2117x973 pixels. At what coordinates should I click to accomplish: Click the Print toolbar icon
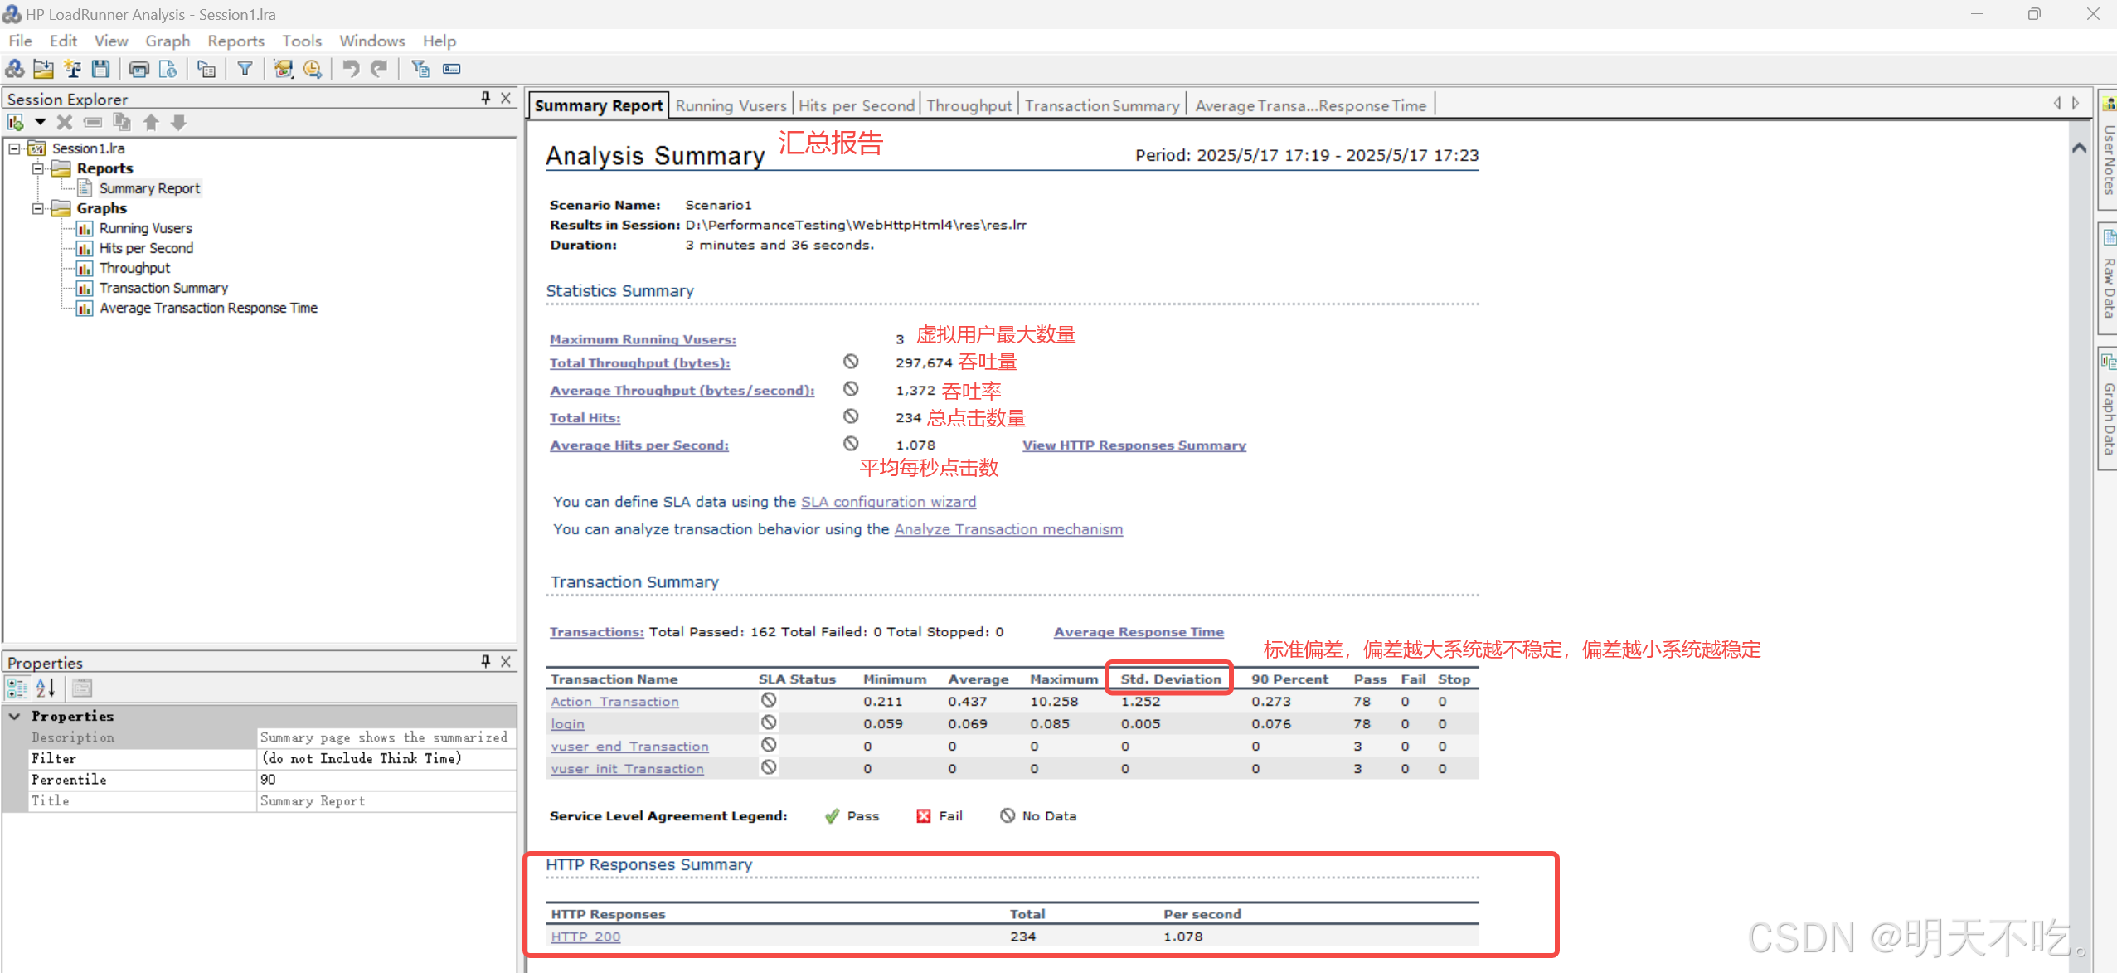click(x=139, y=70)
